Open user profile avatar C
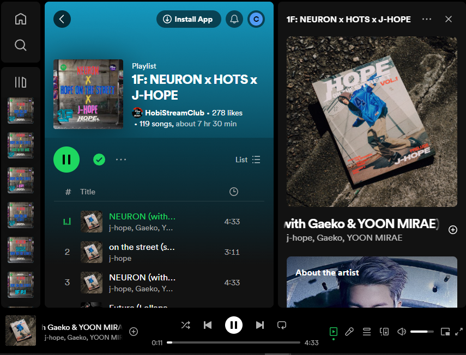 point(256,19)
